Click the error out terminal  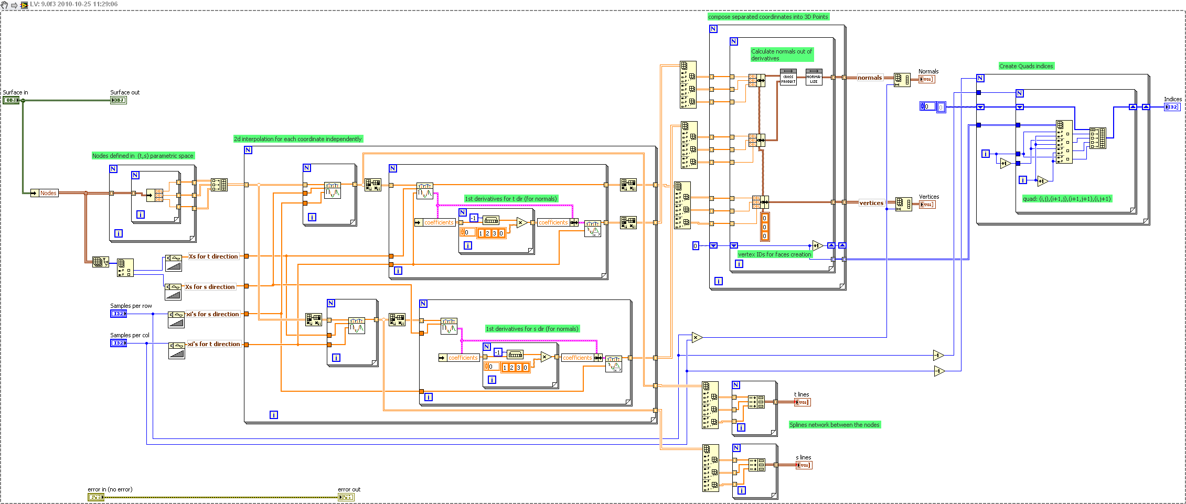pyautogui.click(x=346, y=497)
